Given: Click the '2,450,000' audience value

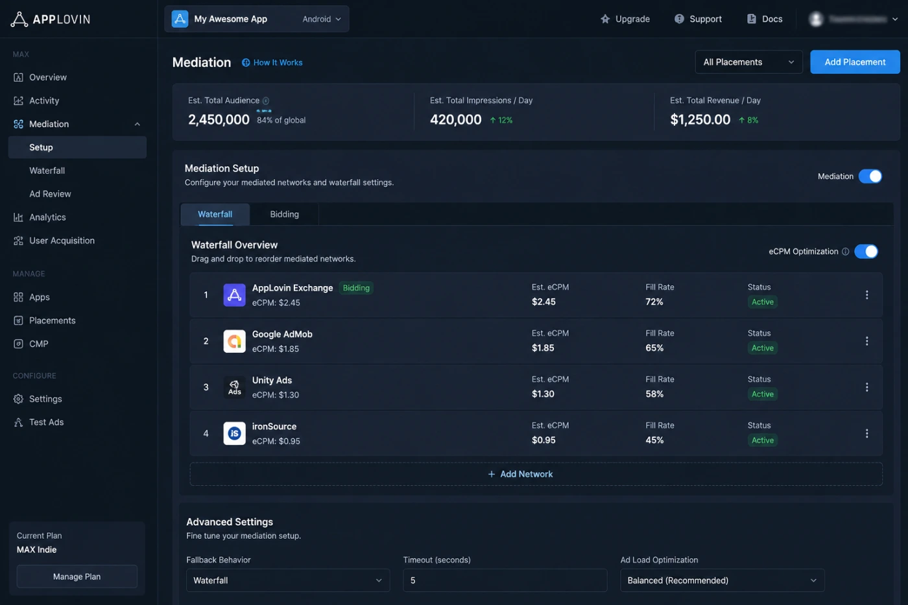Looking at the screenshot, I should click(219, 120).
